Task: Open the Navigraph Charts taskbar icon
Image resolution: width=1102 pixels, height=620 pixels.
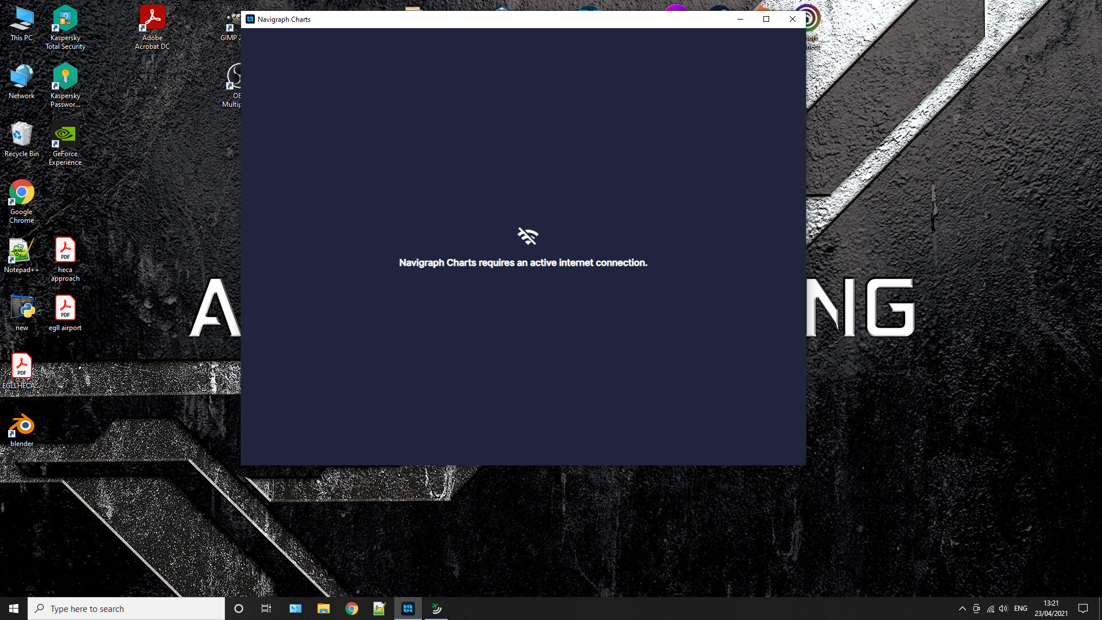Action: coord(408,609)
